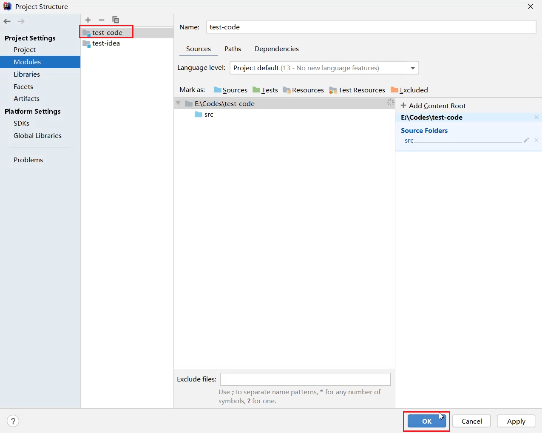Click the help question mark icon
The image size is (542, 433).
[13, 421]
